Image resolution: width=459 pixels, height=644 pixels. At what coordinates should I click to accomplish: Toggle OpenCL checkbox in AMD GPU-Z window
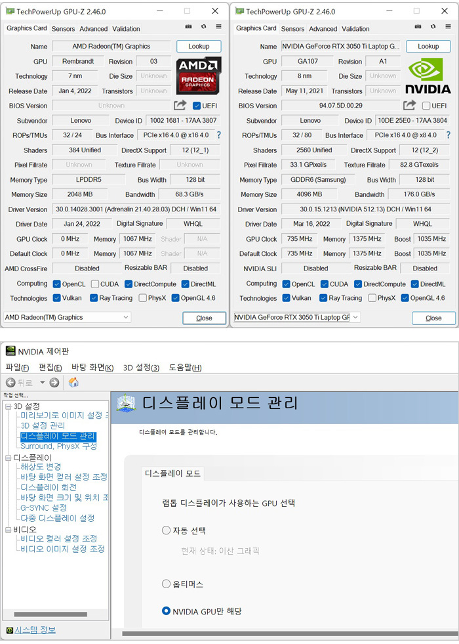pos(56,284)
